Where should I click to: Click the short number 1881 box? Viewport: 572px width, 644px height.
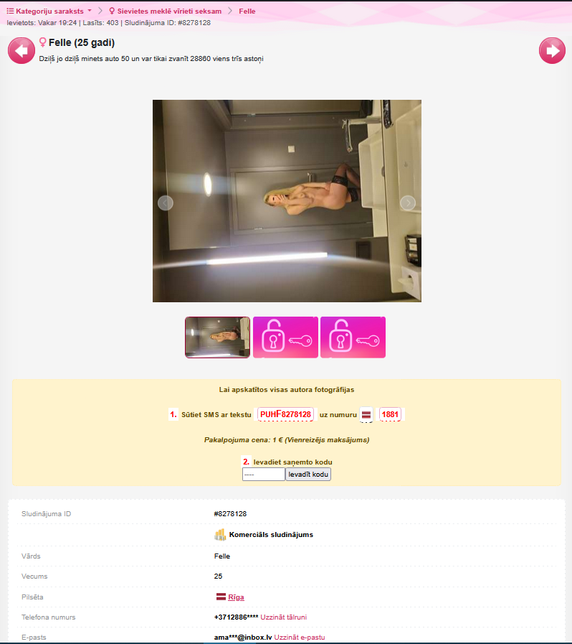[390, 414]
